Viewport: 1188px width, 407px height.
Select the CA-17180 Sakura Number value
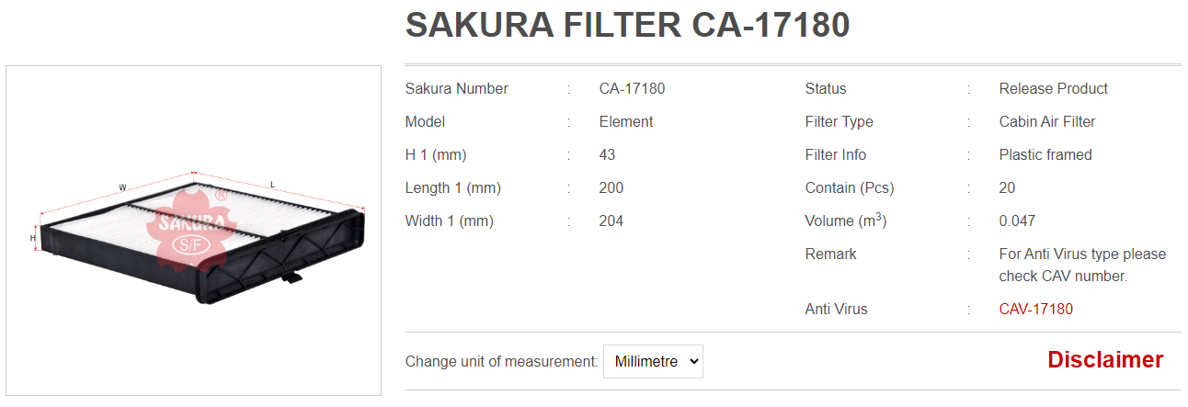[x=632, y=88]
